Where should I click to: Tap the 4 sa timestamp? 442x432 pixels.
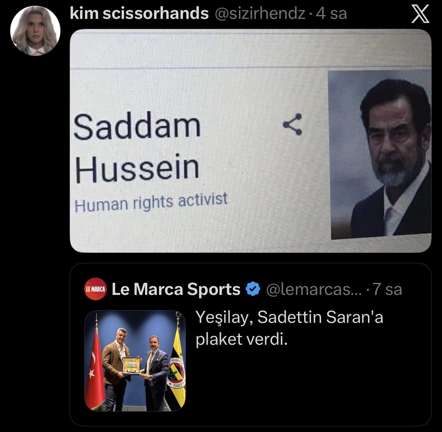(x=331, y=14)
